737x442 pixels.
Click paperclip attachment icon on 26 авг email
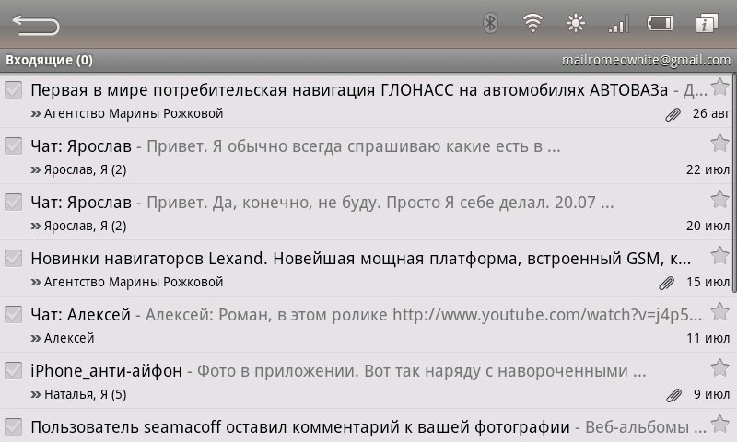point(673,114)
